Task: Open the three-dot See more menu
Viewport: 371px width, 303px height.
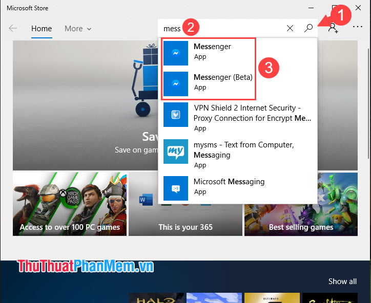Action: (x=357, y=27)
